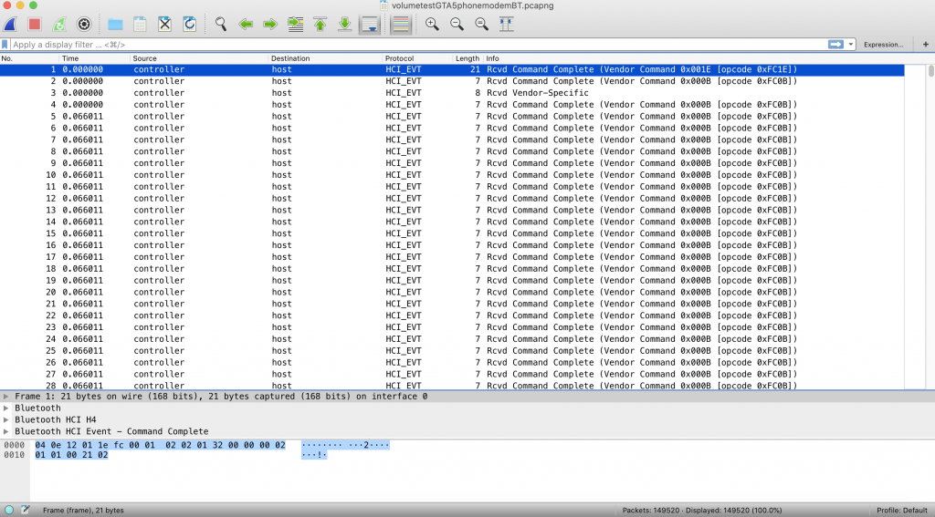Click the find packet magnifier icon

[221, 24]
